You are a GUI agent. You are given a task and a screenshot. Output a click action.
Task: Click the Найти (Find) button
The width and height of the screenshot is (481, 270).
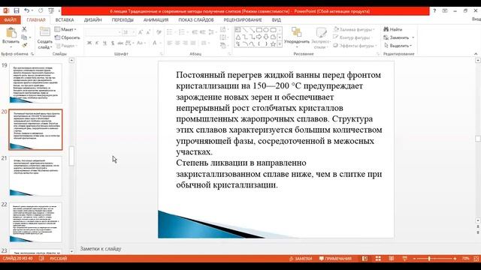click(393, 29)
